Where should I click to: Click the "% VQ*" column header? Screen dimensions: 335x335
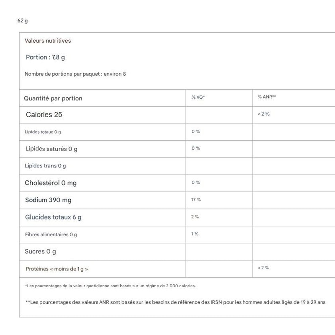click(198, 97)
